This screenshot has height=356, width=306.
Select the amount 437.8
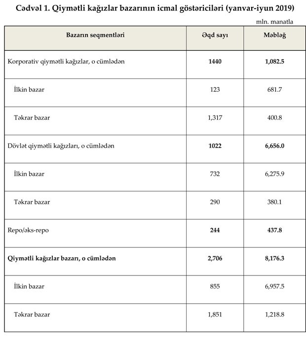275,230
